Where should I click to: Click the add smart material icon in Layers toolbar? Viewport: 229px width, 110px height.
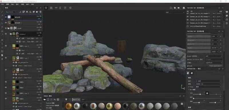click(x=34, y=12)
